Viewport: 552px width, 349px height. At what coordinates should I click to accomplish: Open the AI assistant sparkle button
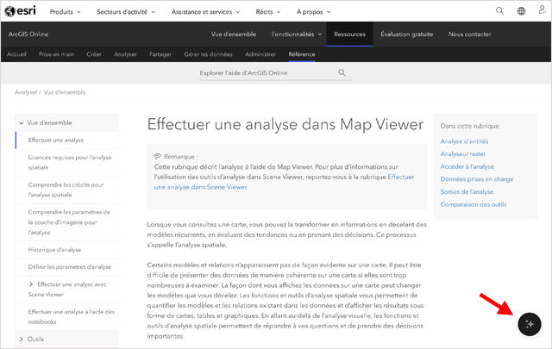pos(529,324)
